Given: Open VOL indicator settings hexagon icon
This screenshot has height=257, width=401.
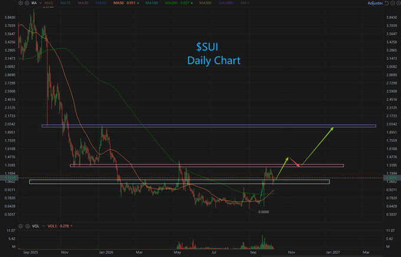Looking at the screenshot, I should [x=21, y=226].
